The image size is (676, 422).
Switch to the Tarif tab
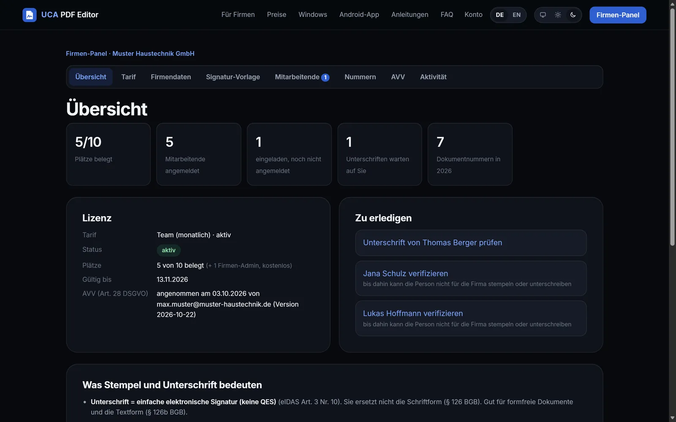(x=128, y=77)
